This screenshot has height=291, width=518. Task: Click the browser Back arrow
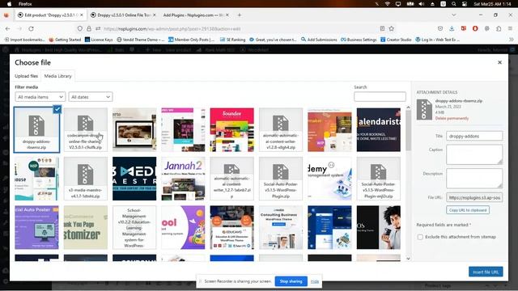click(x=7, y=29)
